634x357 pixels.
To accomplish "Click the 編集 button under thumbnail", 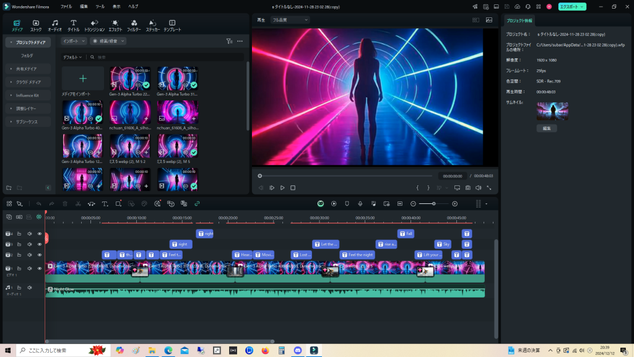I will pos(547,128).
